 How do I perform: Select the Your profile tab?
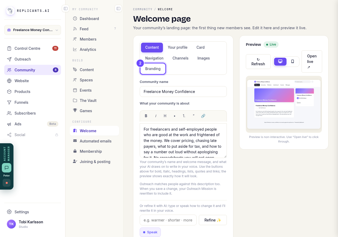[x=177, y=47]
